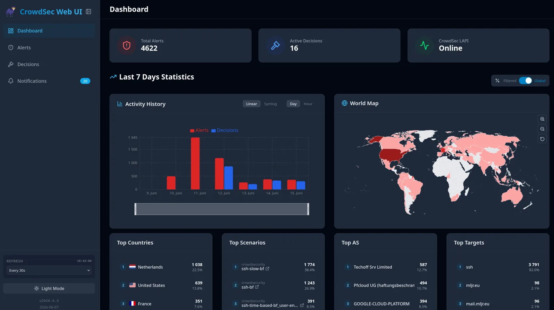Switch to Light Mode
This screenshot has width=554, height=310.
coord(49,288)
